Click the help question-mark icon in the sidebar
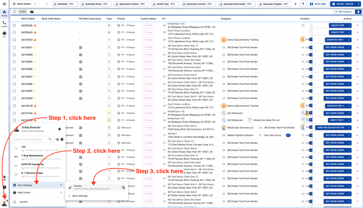 [4, 187]
